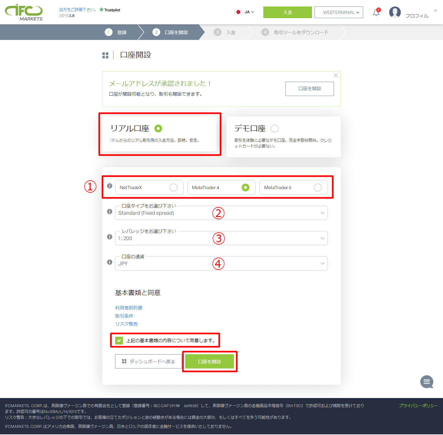Click the IFC Markets logo

tap(24, 13)
